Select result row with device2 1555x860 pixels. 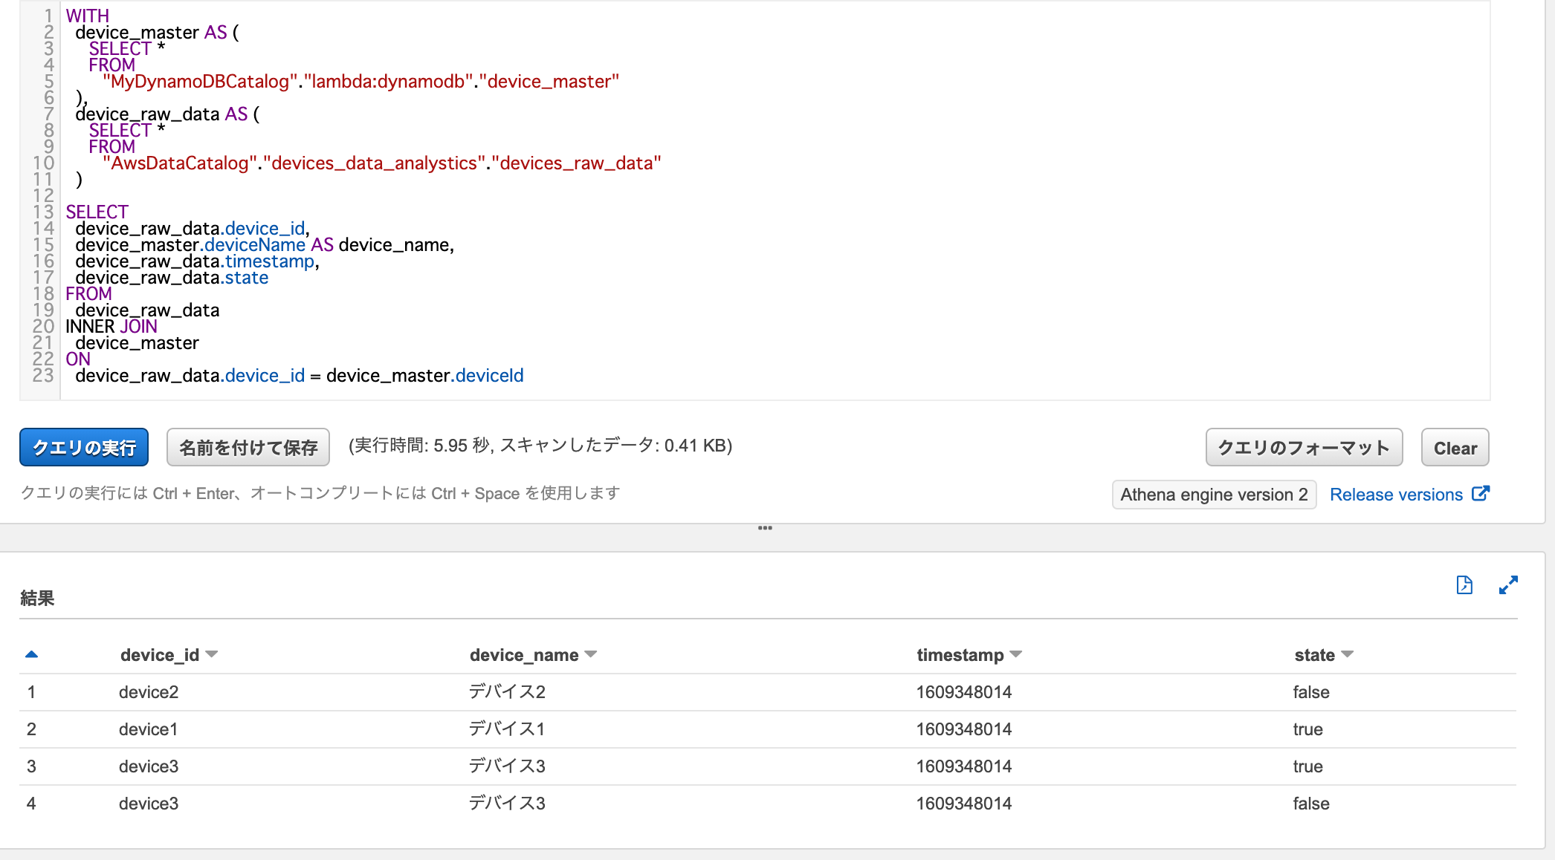149,692
